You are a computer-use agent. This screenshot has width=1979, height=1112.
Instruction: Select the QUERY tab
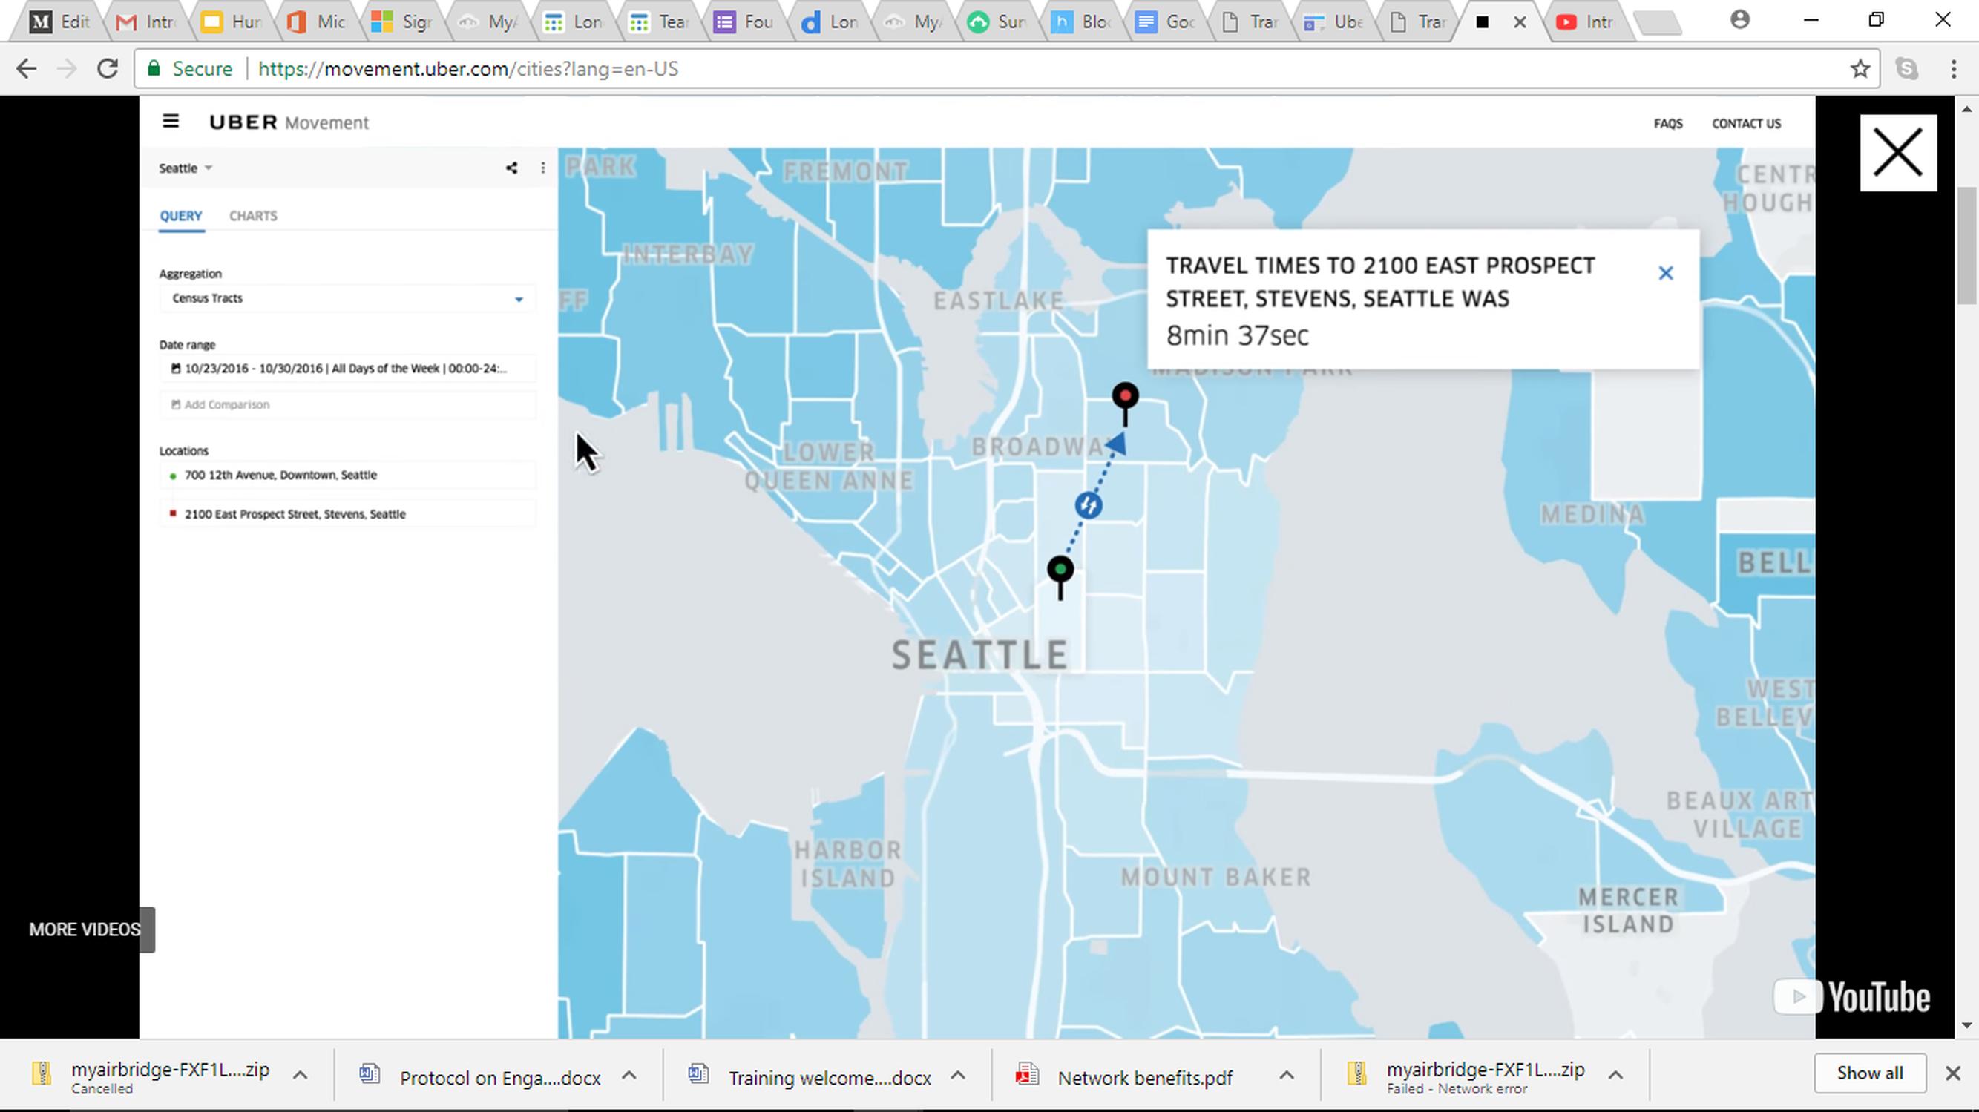pyautogui.click(x=180, y=216)
